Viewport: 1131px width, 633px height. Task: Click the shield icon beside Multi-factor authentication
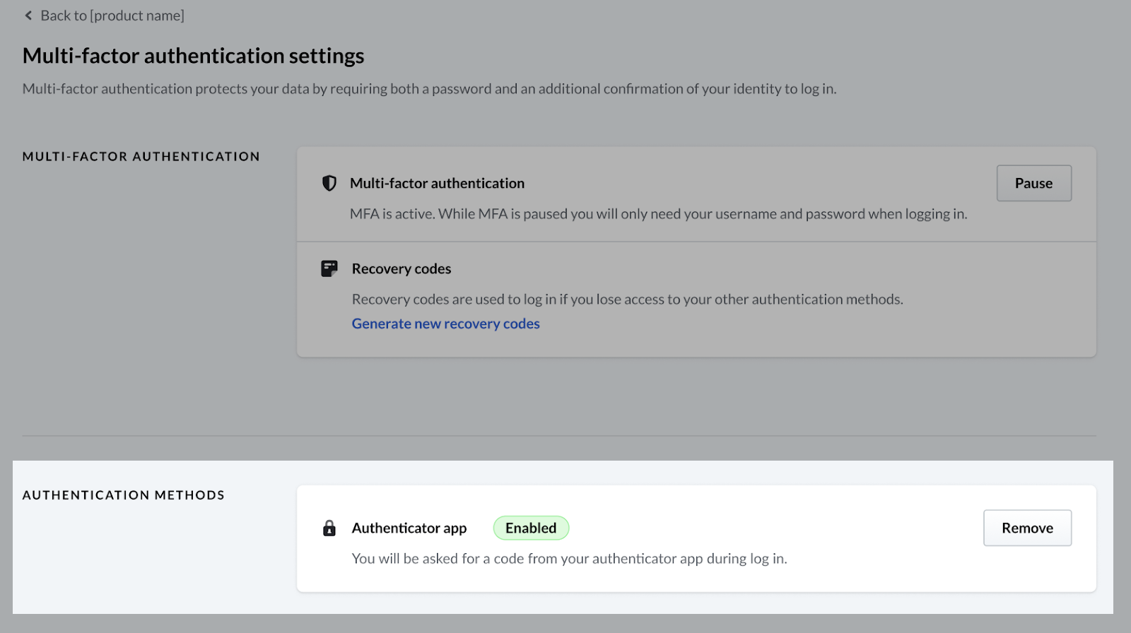pyautogui.click(x=329, y=183)
